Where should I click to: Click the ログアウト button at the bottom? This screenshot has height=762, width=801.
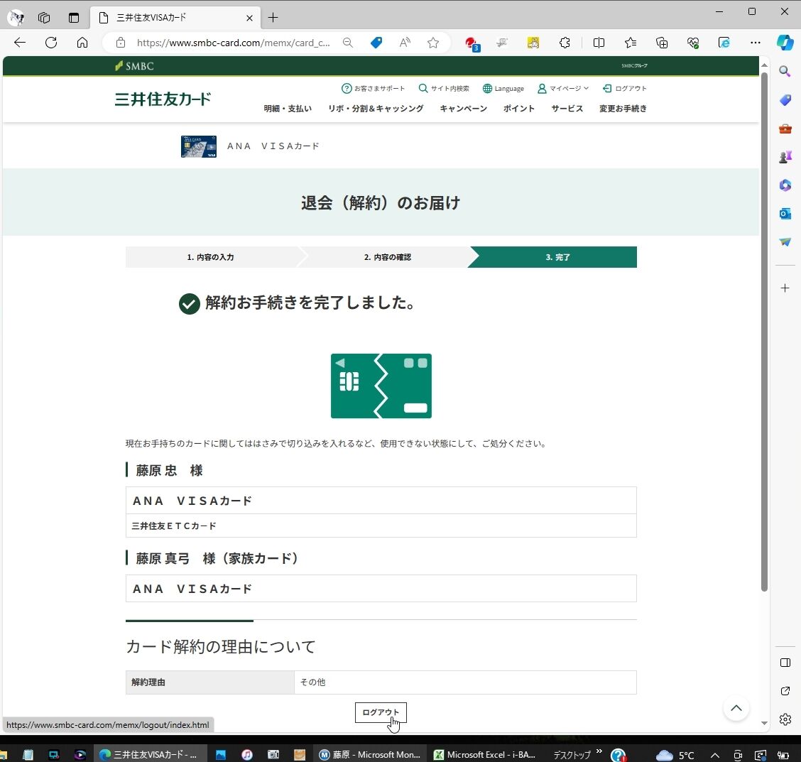click(x=381, y=712)
